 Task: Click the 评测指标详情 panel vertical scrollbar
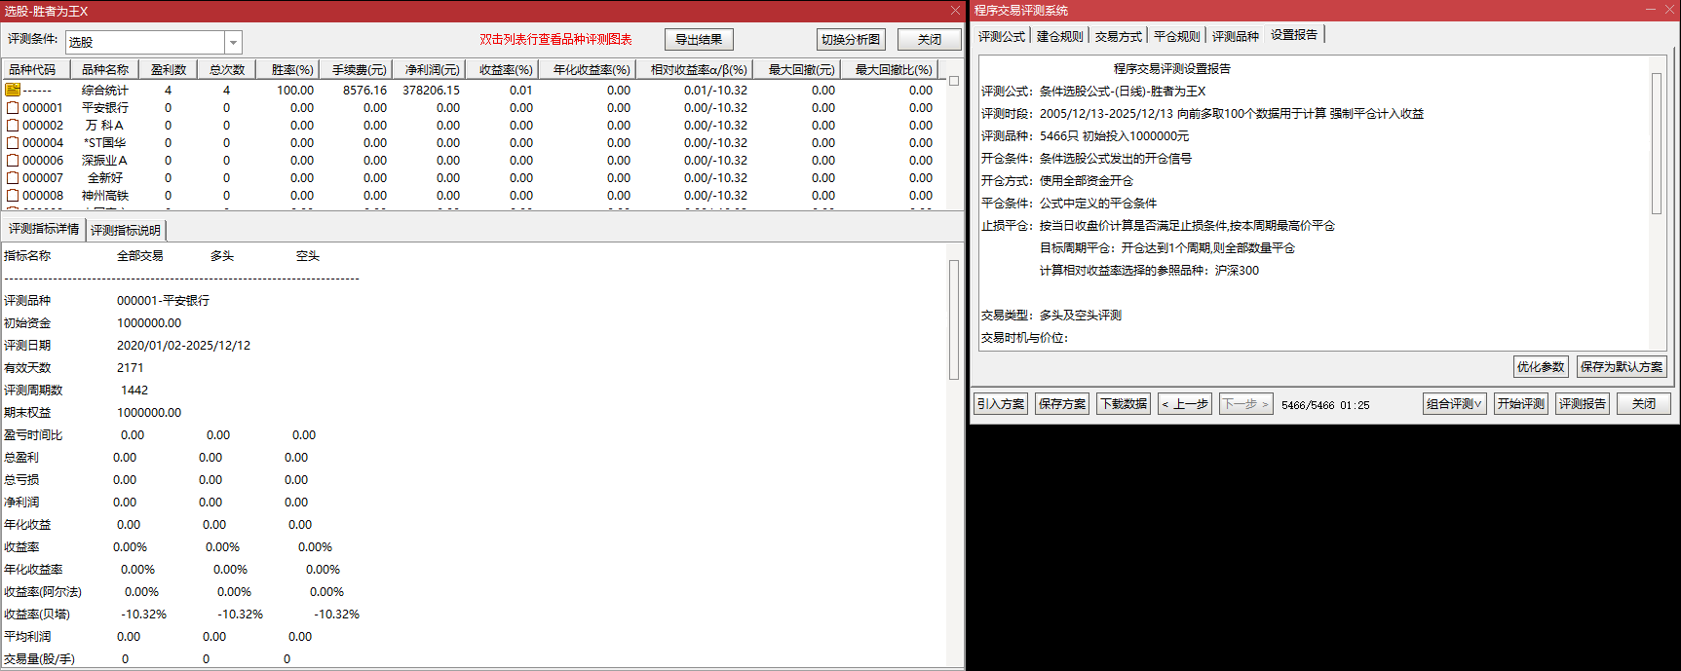tap(954, 319)
